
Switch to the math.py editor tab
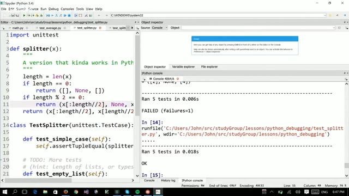[18, 28]
